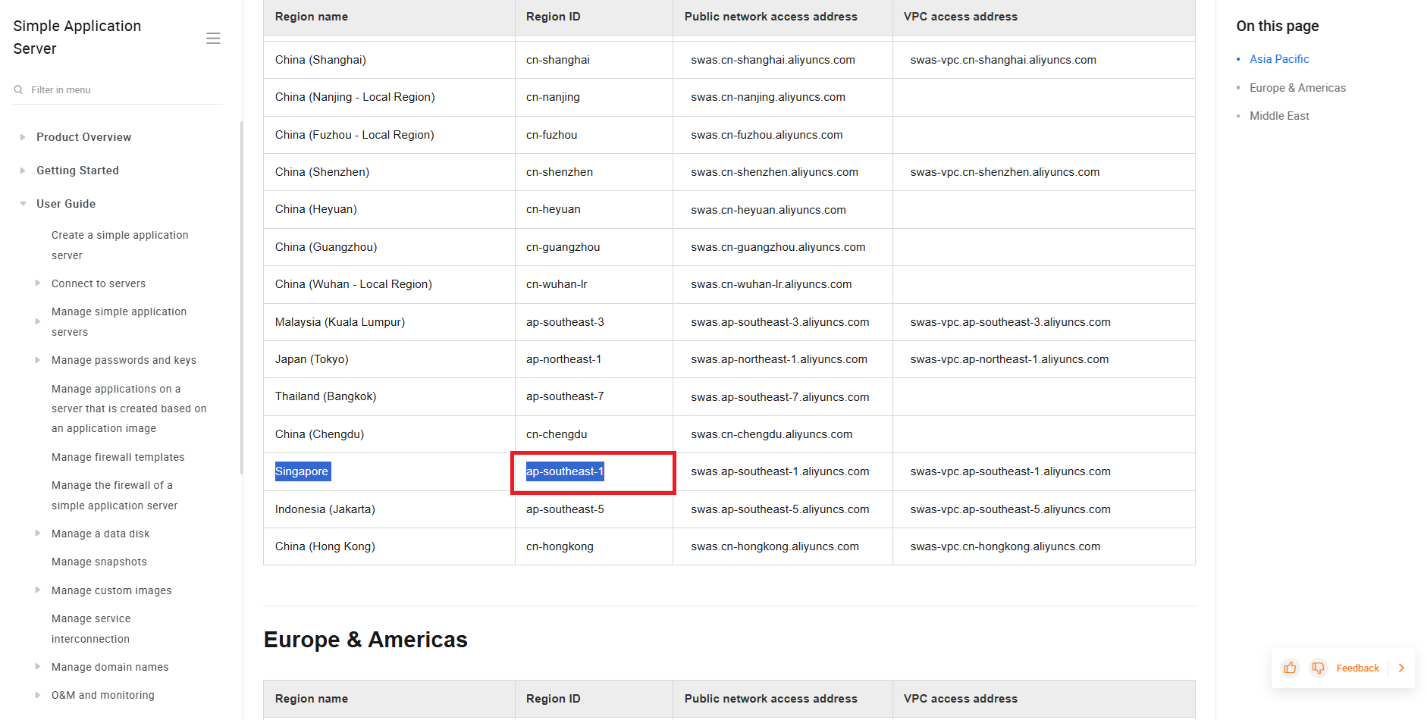Click swas.ap-southeast-1.aliyuncs.com address
The width and height of the screenshot is (1427, 720).
click(780, 471)
